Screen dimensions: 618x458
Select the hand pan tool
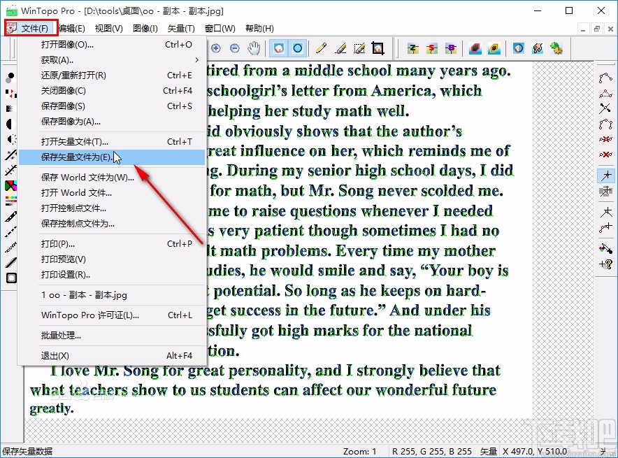(254, 48)
